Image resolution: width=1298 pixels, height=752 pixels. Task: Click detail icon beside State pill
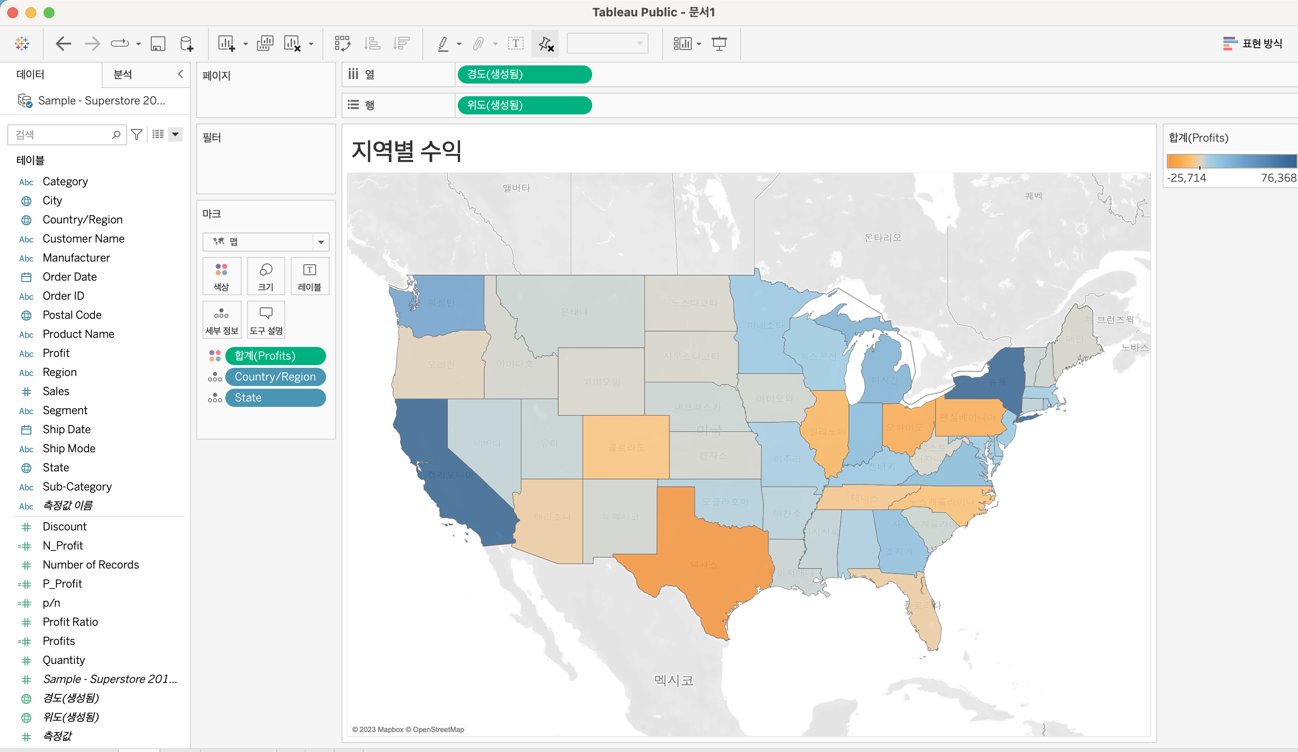(215, 398)
